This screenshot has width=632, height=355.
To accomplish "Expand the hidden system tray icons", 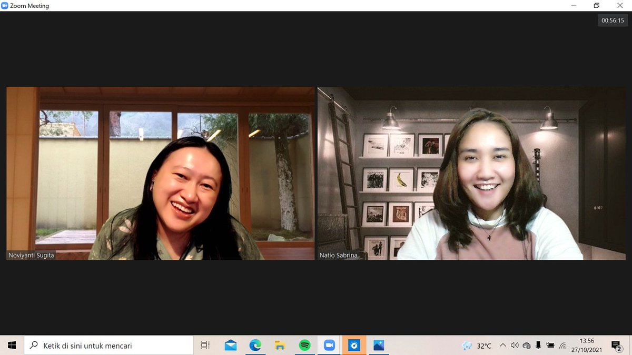I will [x=502, y=346].
